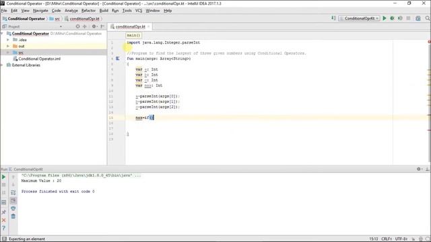The height and width of the screenshot is (242, 431).
Task: Click the UTF-8 encoding in status bar
Action: pyautogui.click(x=401, y=239)
